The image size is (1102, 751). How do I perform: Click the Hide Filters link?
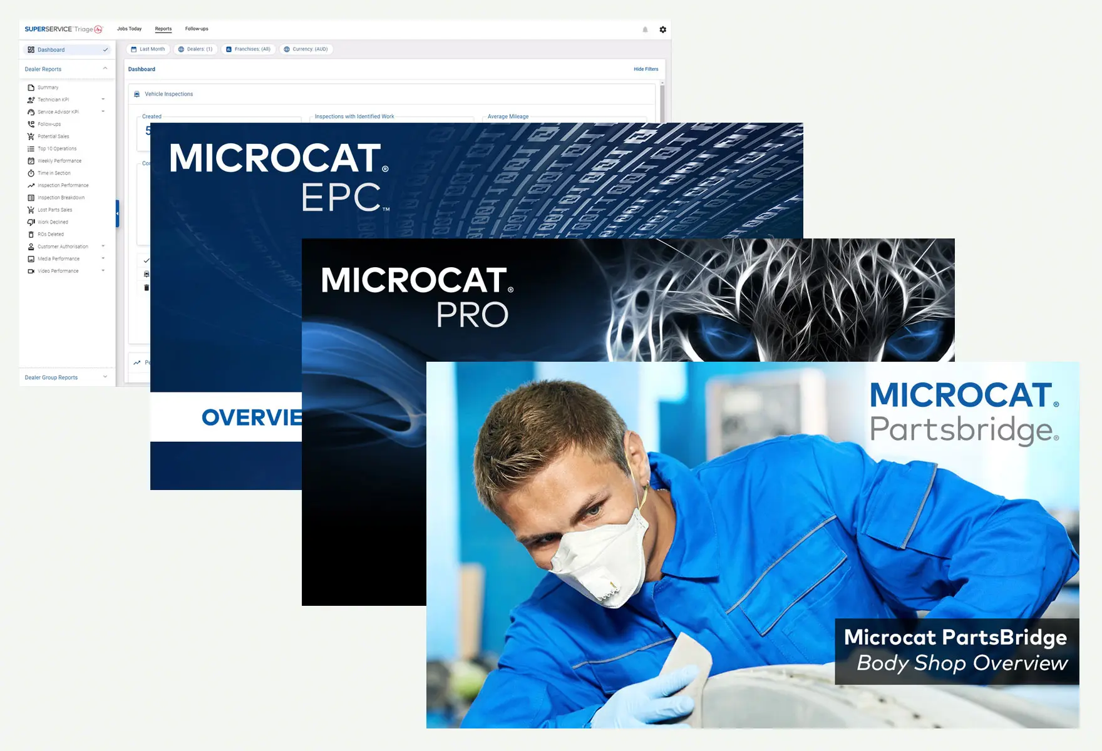pos(646,69)
